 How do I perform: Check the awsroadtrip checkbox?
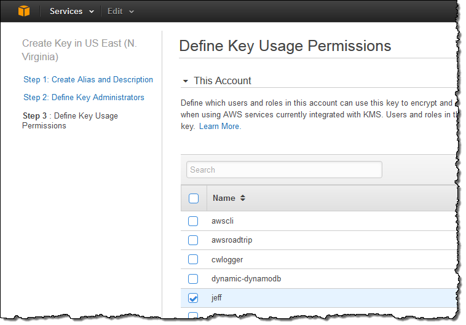[x=193, y=240]
